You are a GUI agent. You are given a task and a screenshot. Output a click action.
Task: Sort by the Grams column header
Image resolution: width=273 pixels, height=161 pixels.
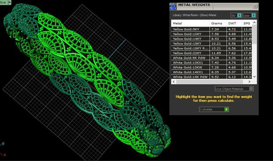click(218, 23)
